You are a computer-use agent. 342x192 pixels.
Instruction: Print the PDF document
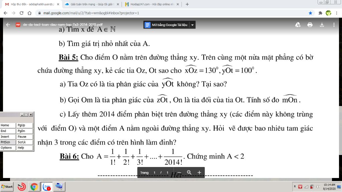310,25
